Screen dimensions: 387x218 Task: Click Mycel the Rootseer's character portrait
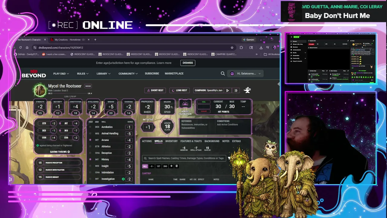(x=40, y=90)
